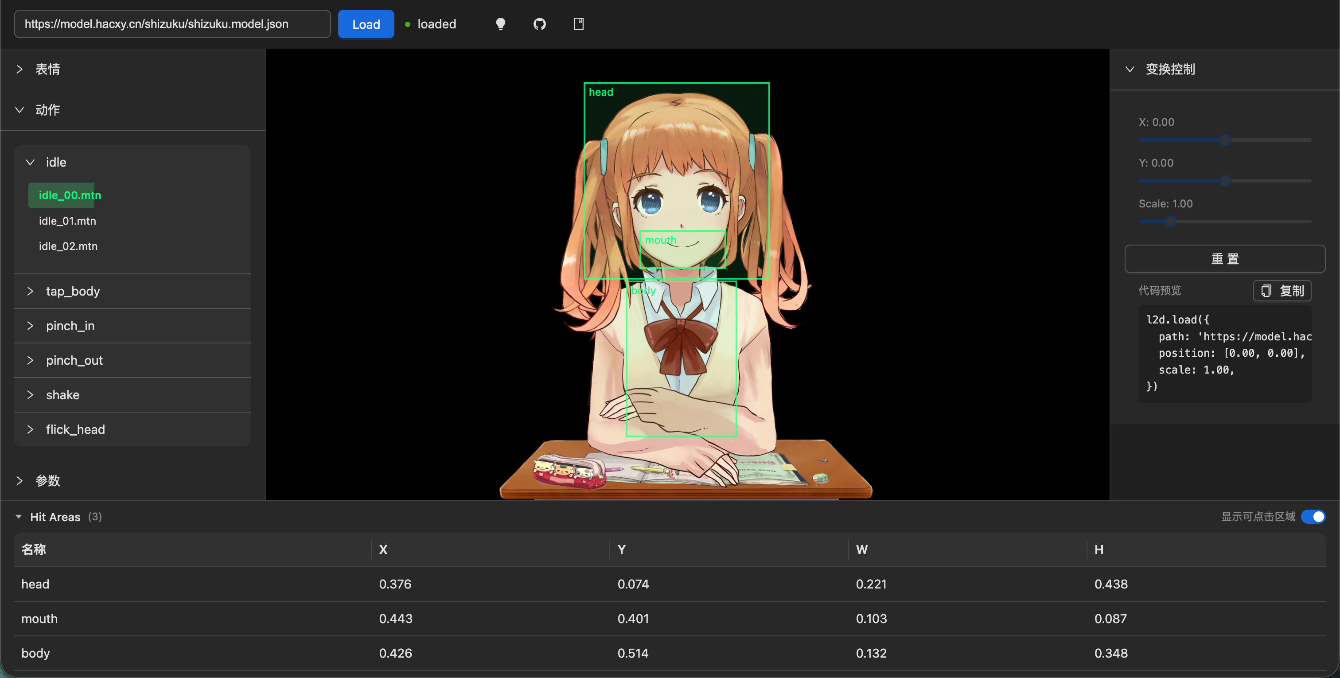
Task: Expand the 参数 section
Action: pos(20,480)
